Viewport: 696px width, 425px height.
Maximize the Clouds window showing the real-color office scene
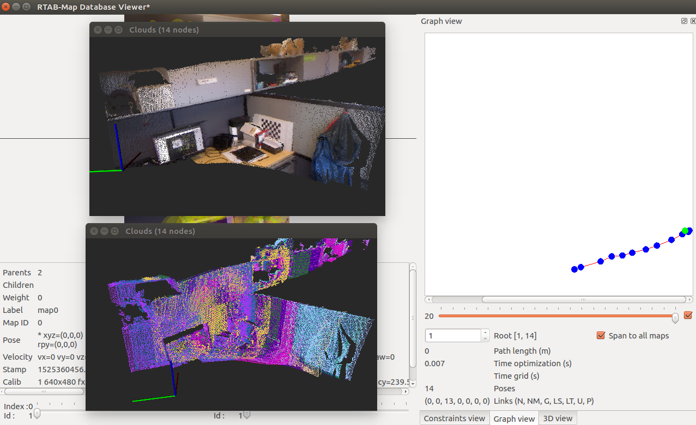pyautogui.click(x=118, y=30)
